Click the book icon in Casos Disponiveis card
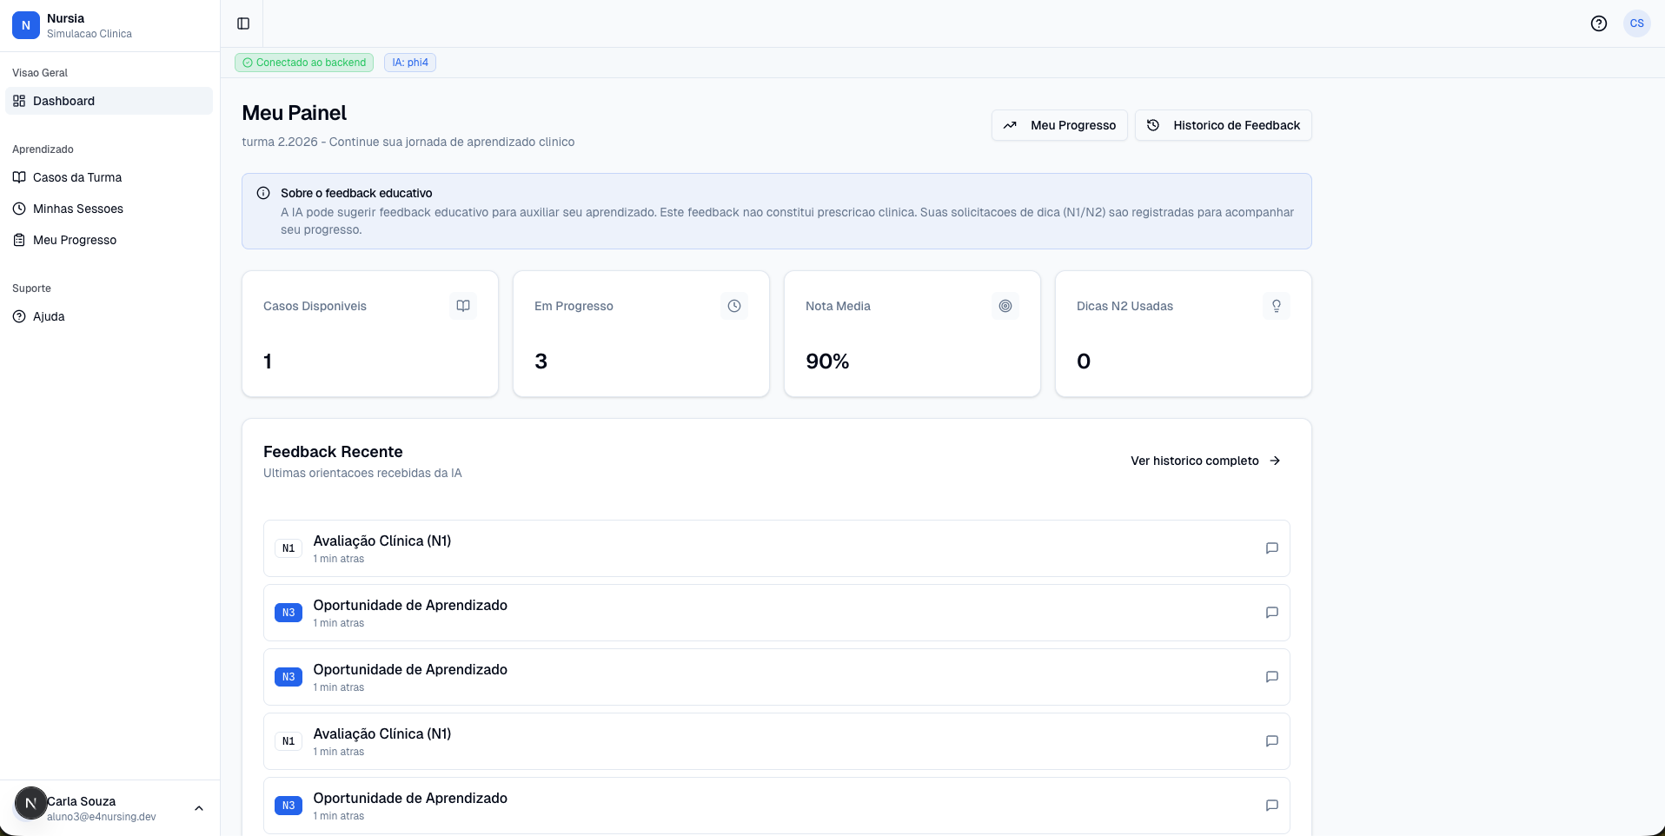 (x=463, y=306)
